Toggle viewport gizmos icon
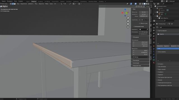 [x=131, y=4]
